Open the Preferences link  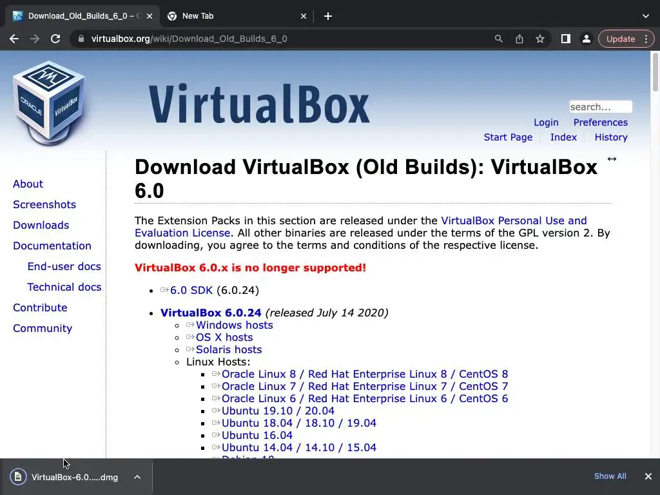pyautogui.click(x=600, y=122)
